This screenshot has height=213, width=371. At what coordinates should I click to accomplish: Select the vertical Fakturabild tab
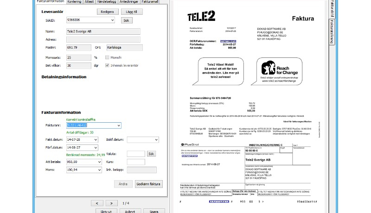(x=332, y=8)
